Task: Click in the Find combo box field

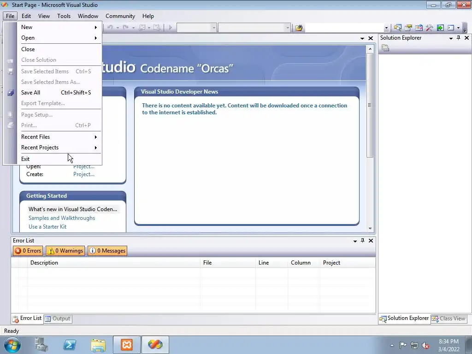Action: coord(344,28)
